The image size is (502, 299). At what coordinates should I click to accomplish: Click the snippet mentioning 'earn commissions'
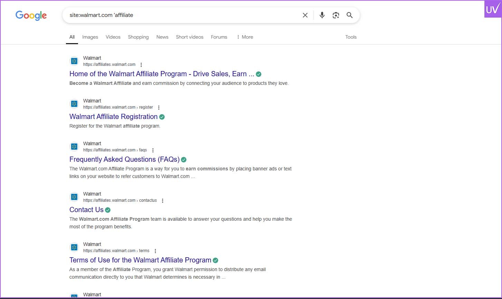181,172
